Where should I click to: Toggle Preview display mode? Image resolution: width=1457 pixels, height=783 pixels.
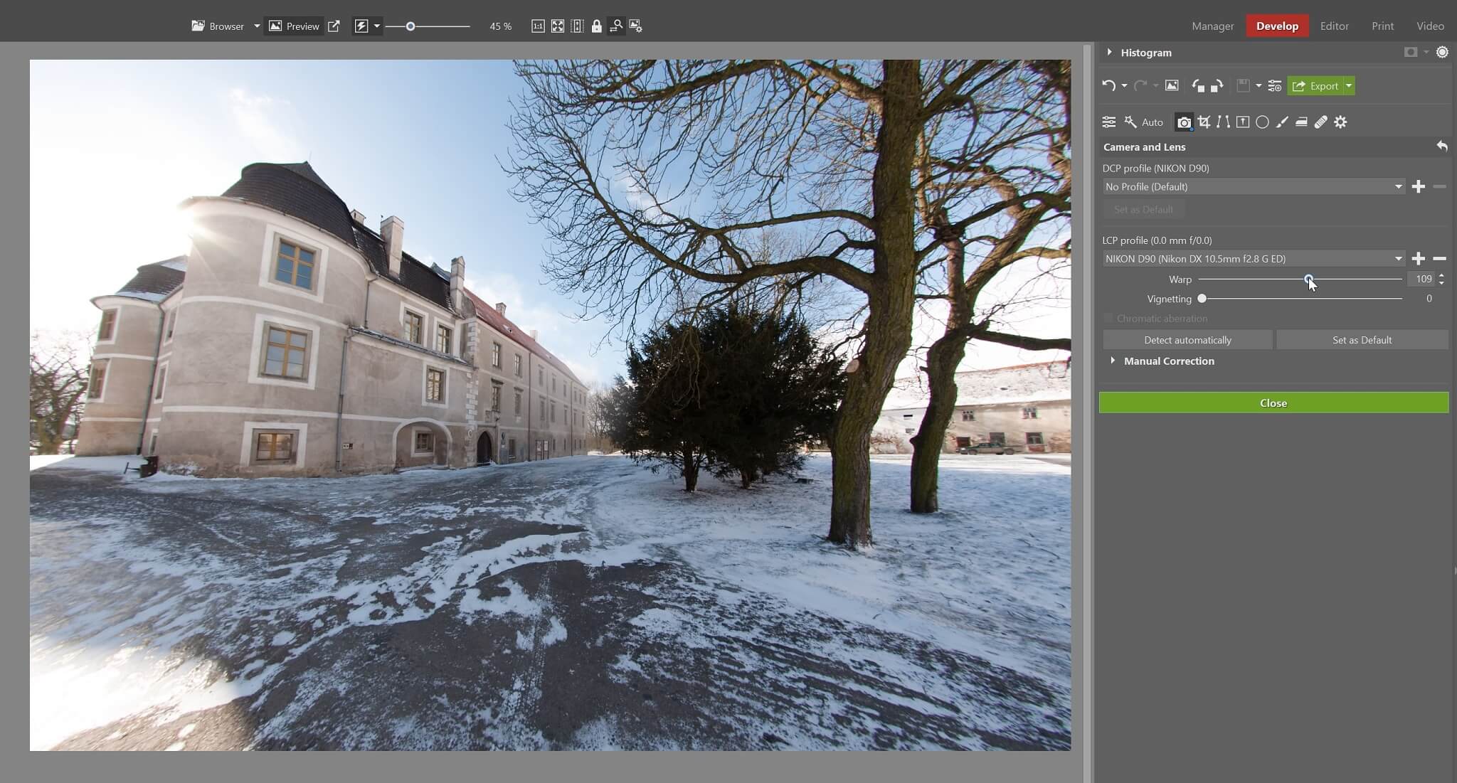coord(294,26)
